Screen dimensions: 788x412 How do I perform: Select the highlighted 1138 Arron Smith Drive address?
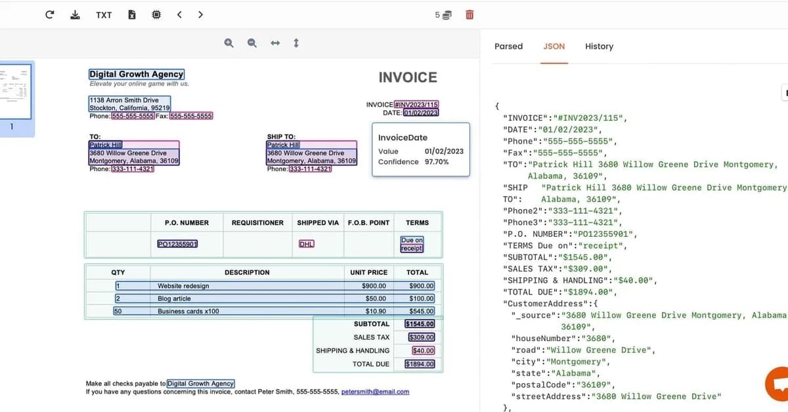[x=129, y=104]
